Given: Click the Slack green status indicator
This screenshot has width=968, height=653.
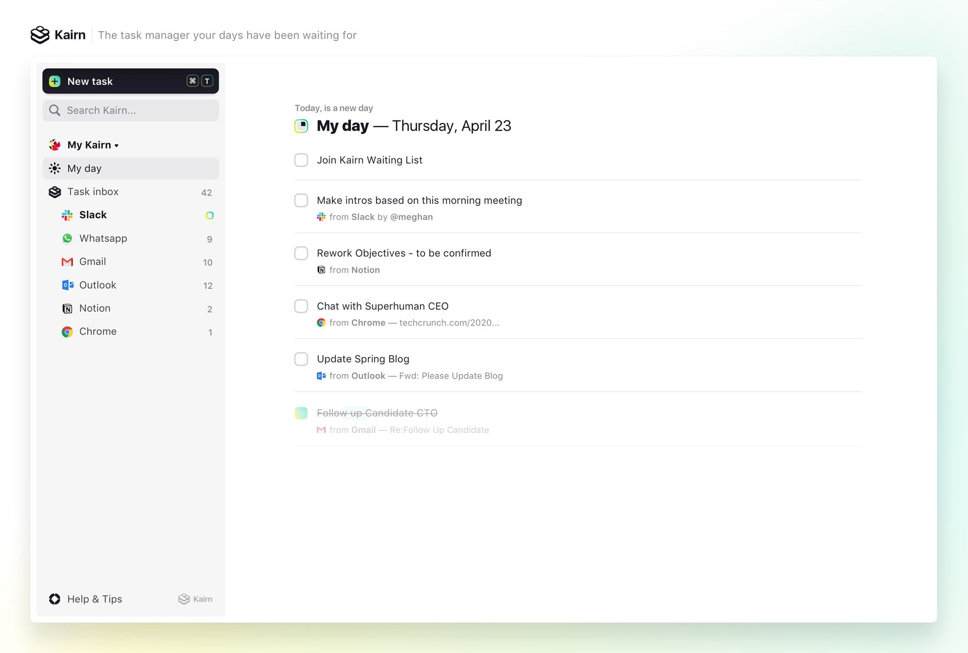Looking at the screenshot, I should tap(210, 215).
